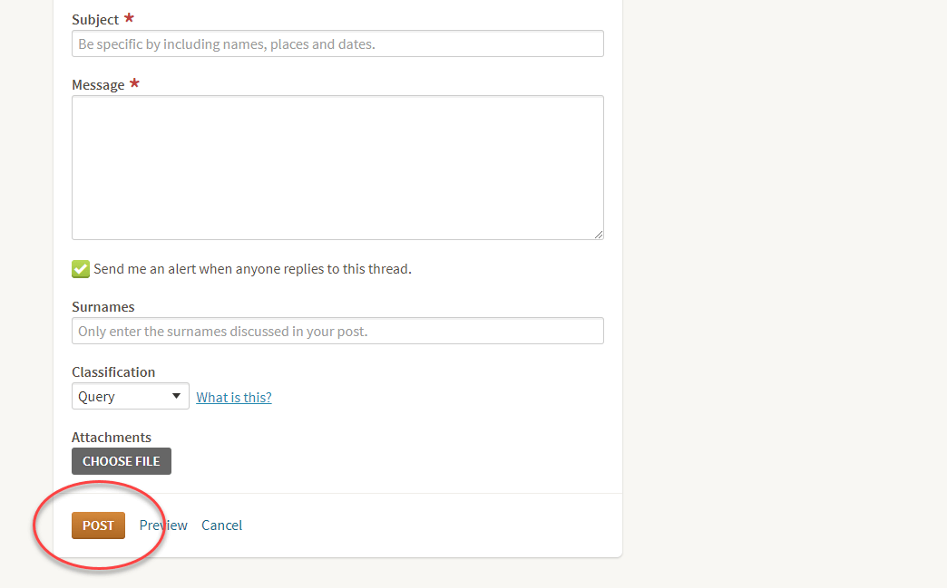Click the Surnames placeholder text field
947x588 pixels.
click(337, 330)
